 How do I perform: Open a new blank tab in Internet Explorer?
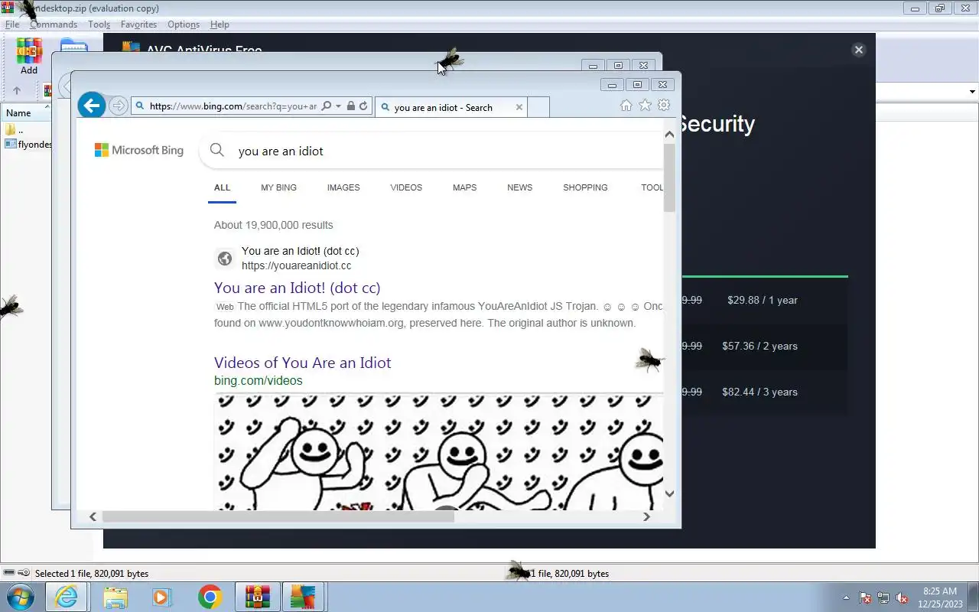(x=538, y=107)
